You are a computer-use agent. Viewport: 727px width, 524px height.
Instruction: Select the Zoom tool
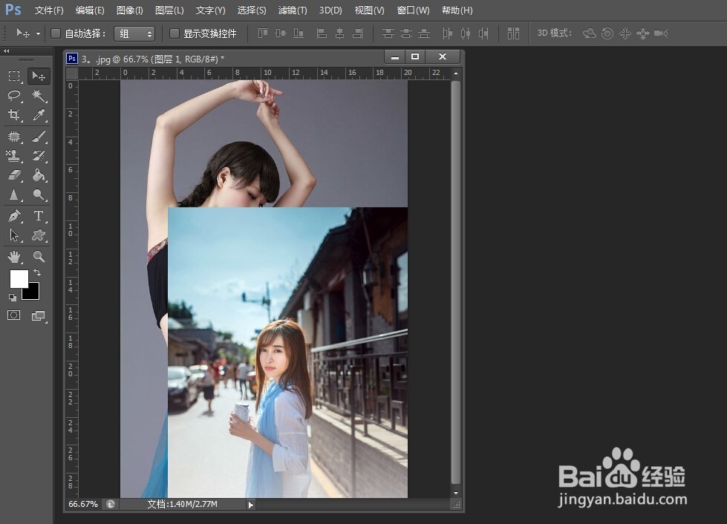(39, 256)
